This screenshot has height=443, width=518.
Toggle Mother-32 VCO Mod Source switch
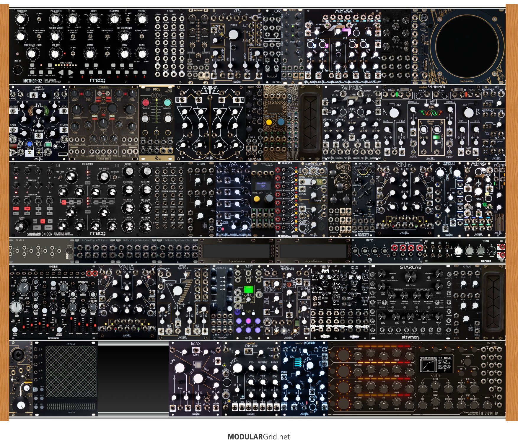point(39,37)
